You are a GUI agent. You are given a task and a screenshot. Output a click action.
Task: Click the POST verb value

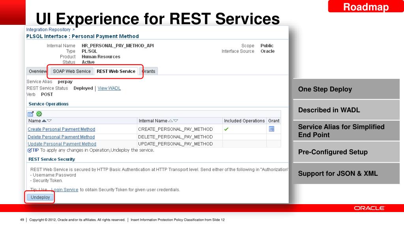click(x=47, y=95)
